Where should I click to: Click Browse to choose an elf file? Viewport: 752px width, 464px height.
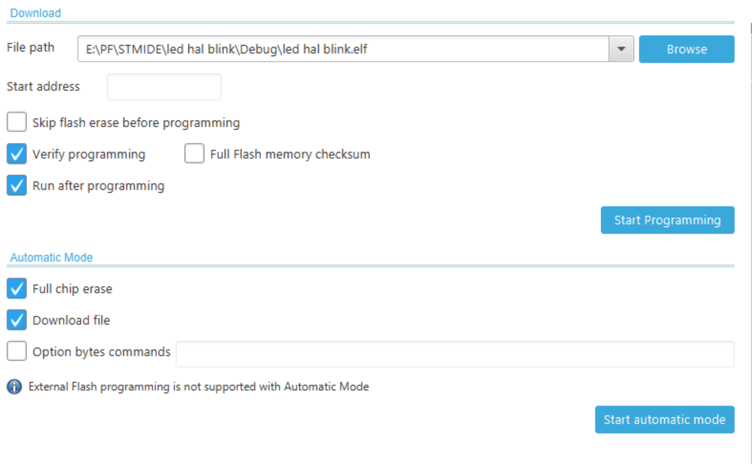point(686,48)
